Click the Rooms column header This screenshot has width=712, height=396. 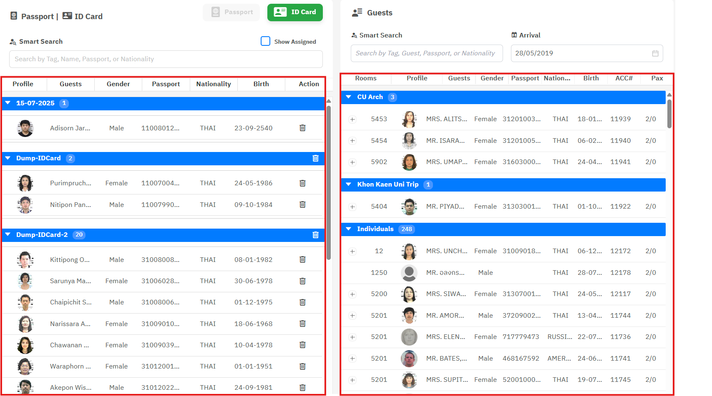pos(365,78)
